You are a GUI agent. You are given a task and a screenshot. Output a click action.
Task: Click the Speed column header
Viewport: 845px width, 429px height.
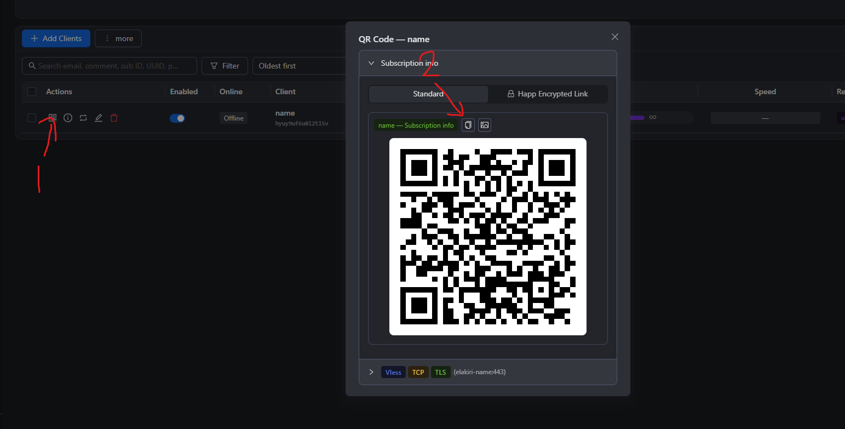coord(765,91)
